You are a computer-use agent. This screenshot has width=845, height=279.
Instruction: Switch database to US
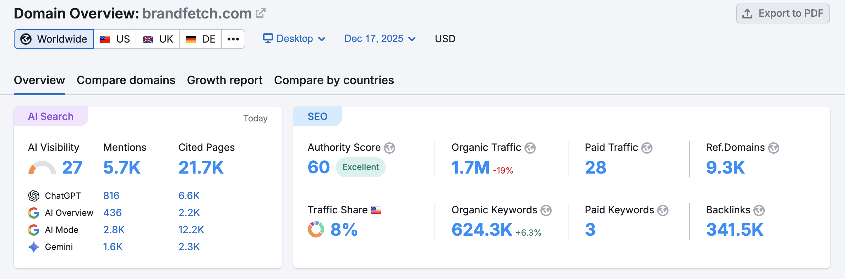[115, 39]
